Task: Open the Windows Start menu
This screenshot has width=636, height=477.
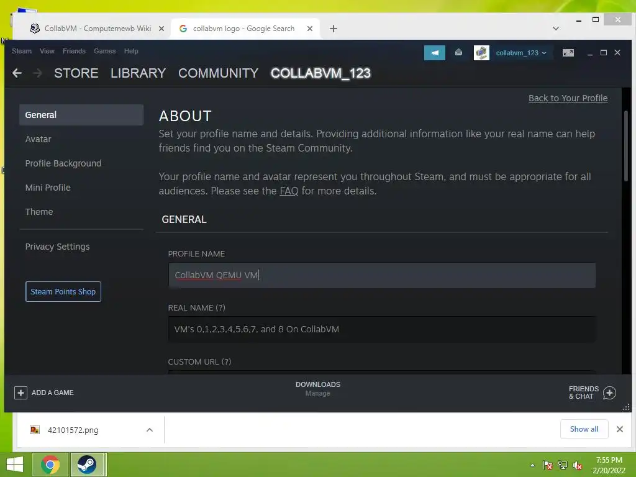Action: 15,465
